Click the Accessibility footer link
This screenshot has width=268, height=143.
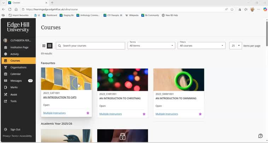pos(26,136)
